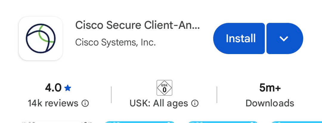This screenshot has width=322, height=123.
Task: Open the first screenshot preview at bottom left
Action: [57, 121]
